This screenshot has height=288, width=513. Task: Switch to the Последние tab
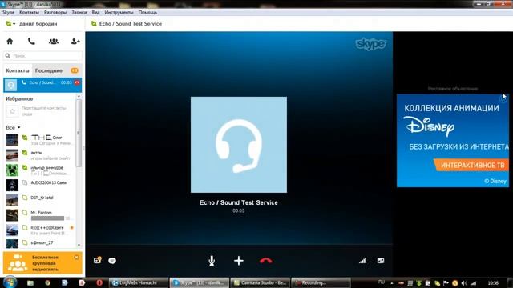click(x=49, y=70)
